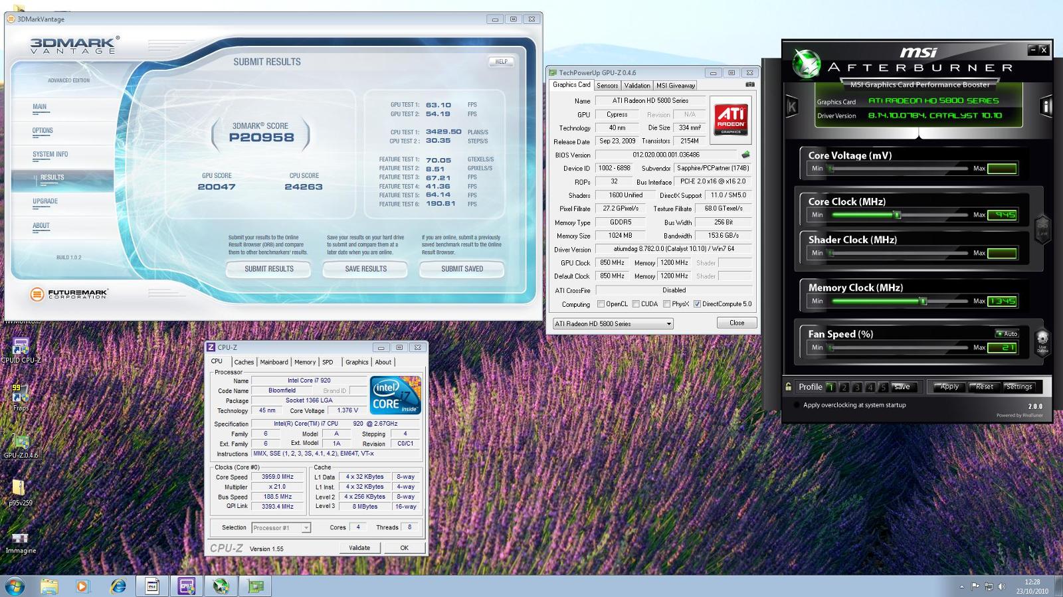Click the Fan Speed slider handle

click(x=830, y=347)
